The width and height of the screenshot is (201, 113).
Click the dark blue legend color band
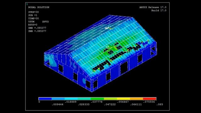[x=45, y=99]
